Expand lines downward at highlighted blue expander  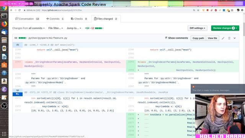pyautogui.click(x=18, y=94)
